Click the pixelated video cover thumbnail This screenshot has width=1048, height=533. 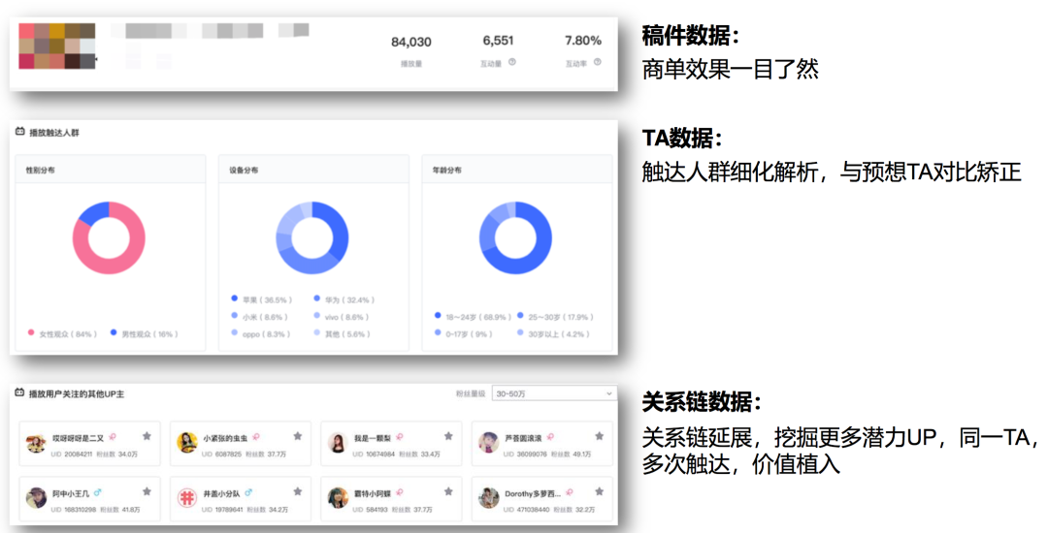coord(57,46)
